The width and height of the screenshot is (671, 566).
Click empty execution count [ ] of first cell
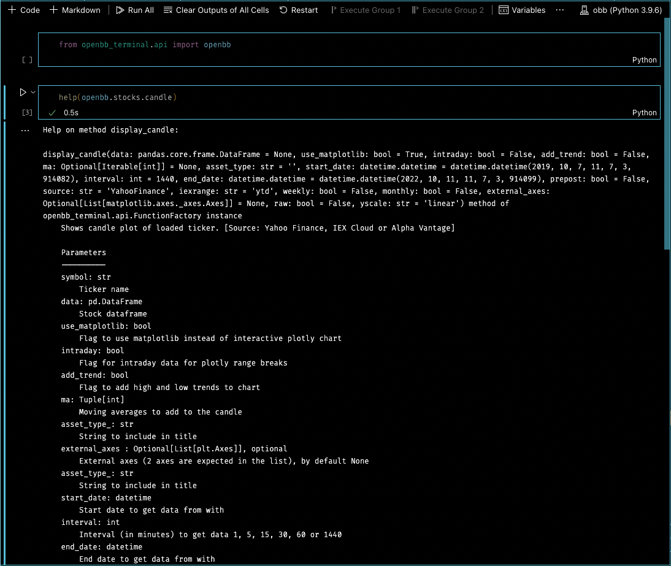[27, 60]
